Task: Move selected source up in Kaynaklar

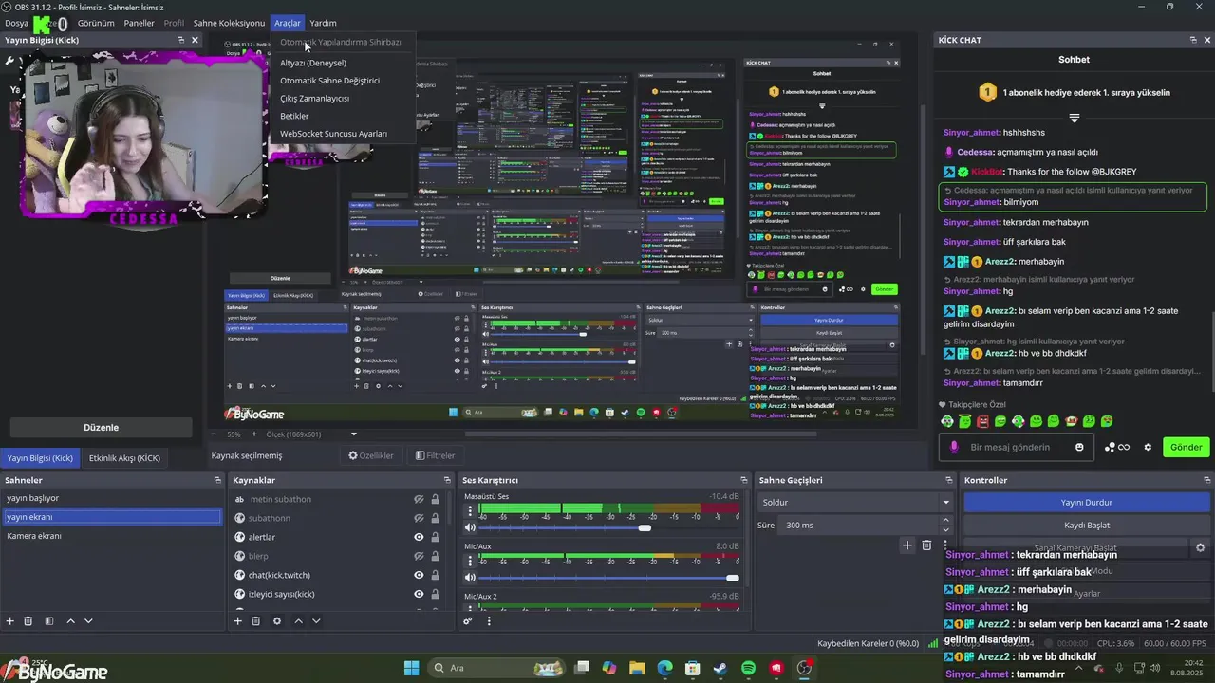Action: click(x=298, y=621)
